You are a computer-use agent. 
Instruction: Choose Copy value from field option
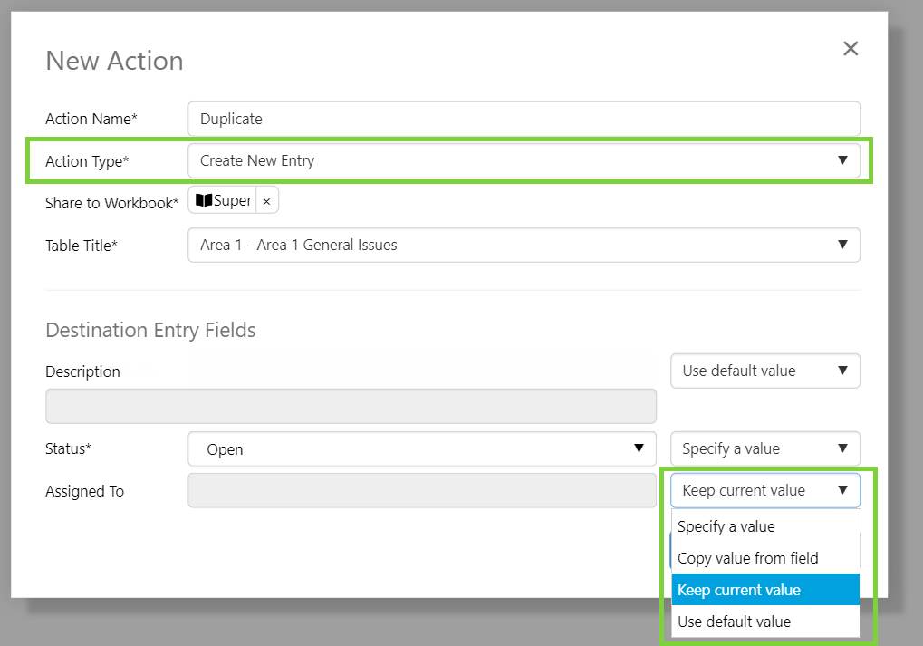click(x=748, y=558)
